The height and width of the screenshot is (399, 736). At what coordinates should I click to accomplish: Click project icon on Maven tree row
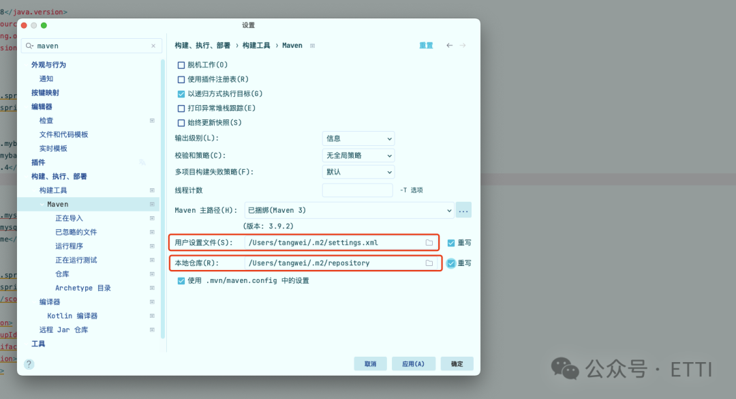tap(152, 205)
